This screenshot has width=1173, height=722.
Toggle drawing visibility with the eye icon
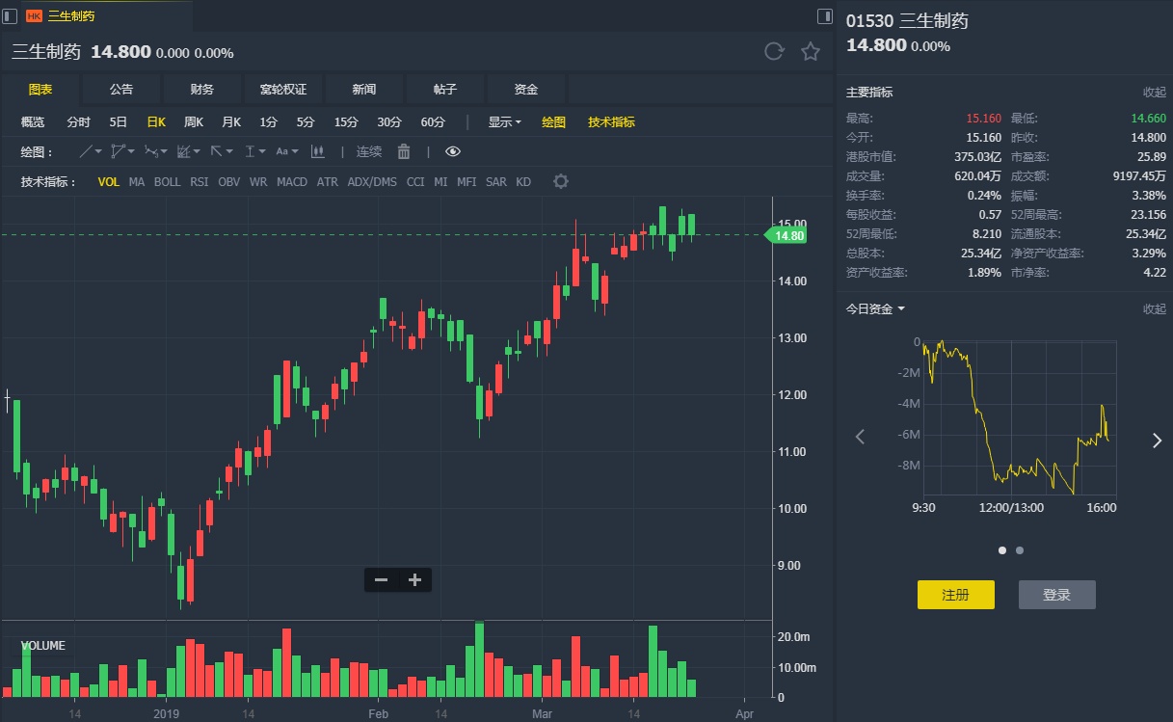pyautogui.click(x=453, y=151)
